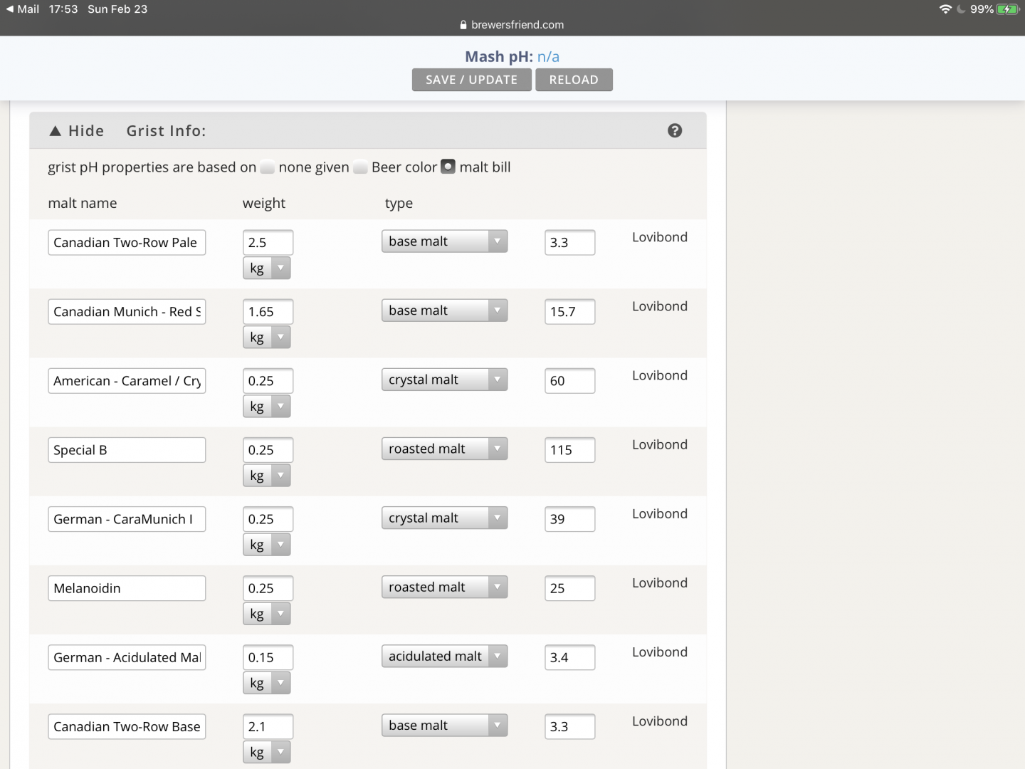Click the Grist Info help question mark icon
Screen dimensions: 1025x769
coord(675,130)
